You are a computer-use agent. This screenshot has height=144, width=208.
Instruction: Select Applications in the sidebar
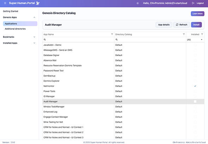[20, 24]
